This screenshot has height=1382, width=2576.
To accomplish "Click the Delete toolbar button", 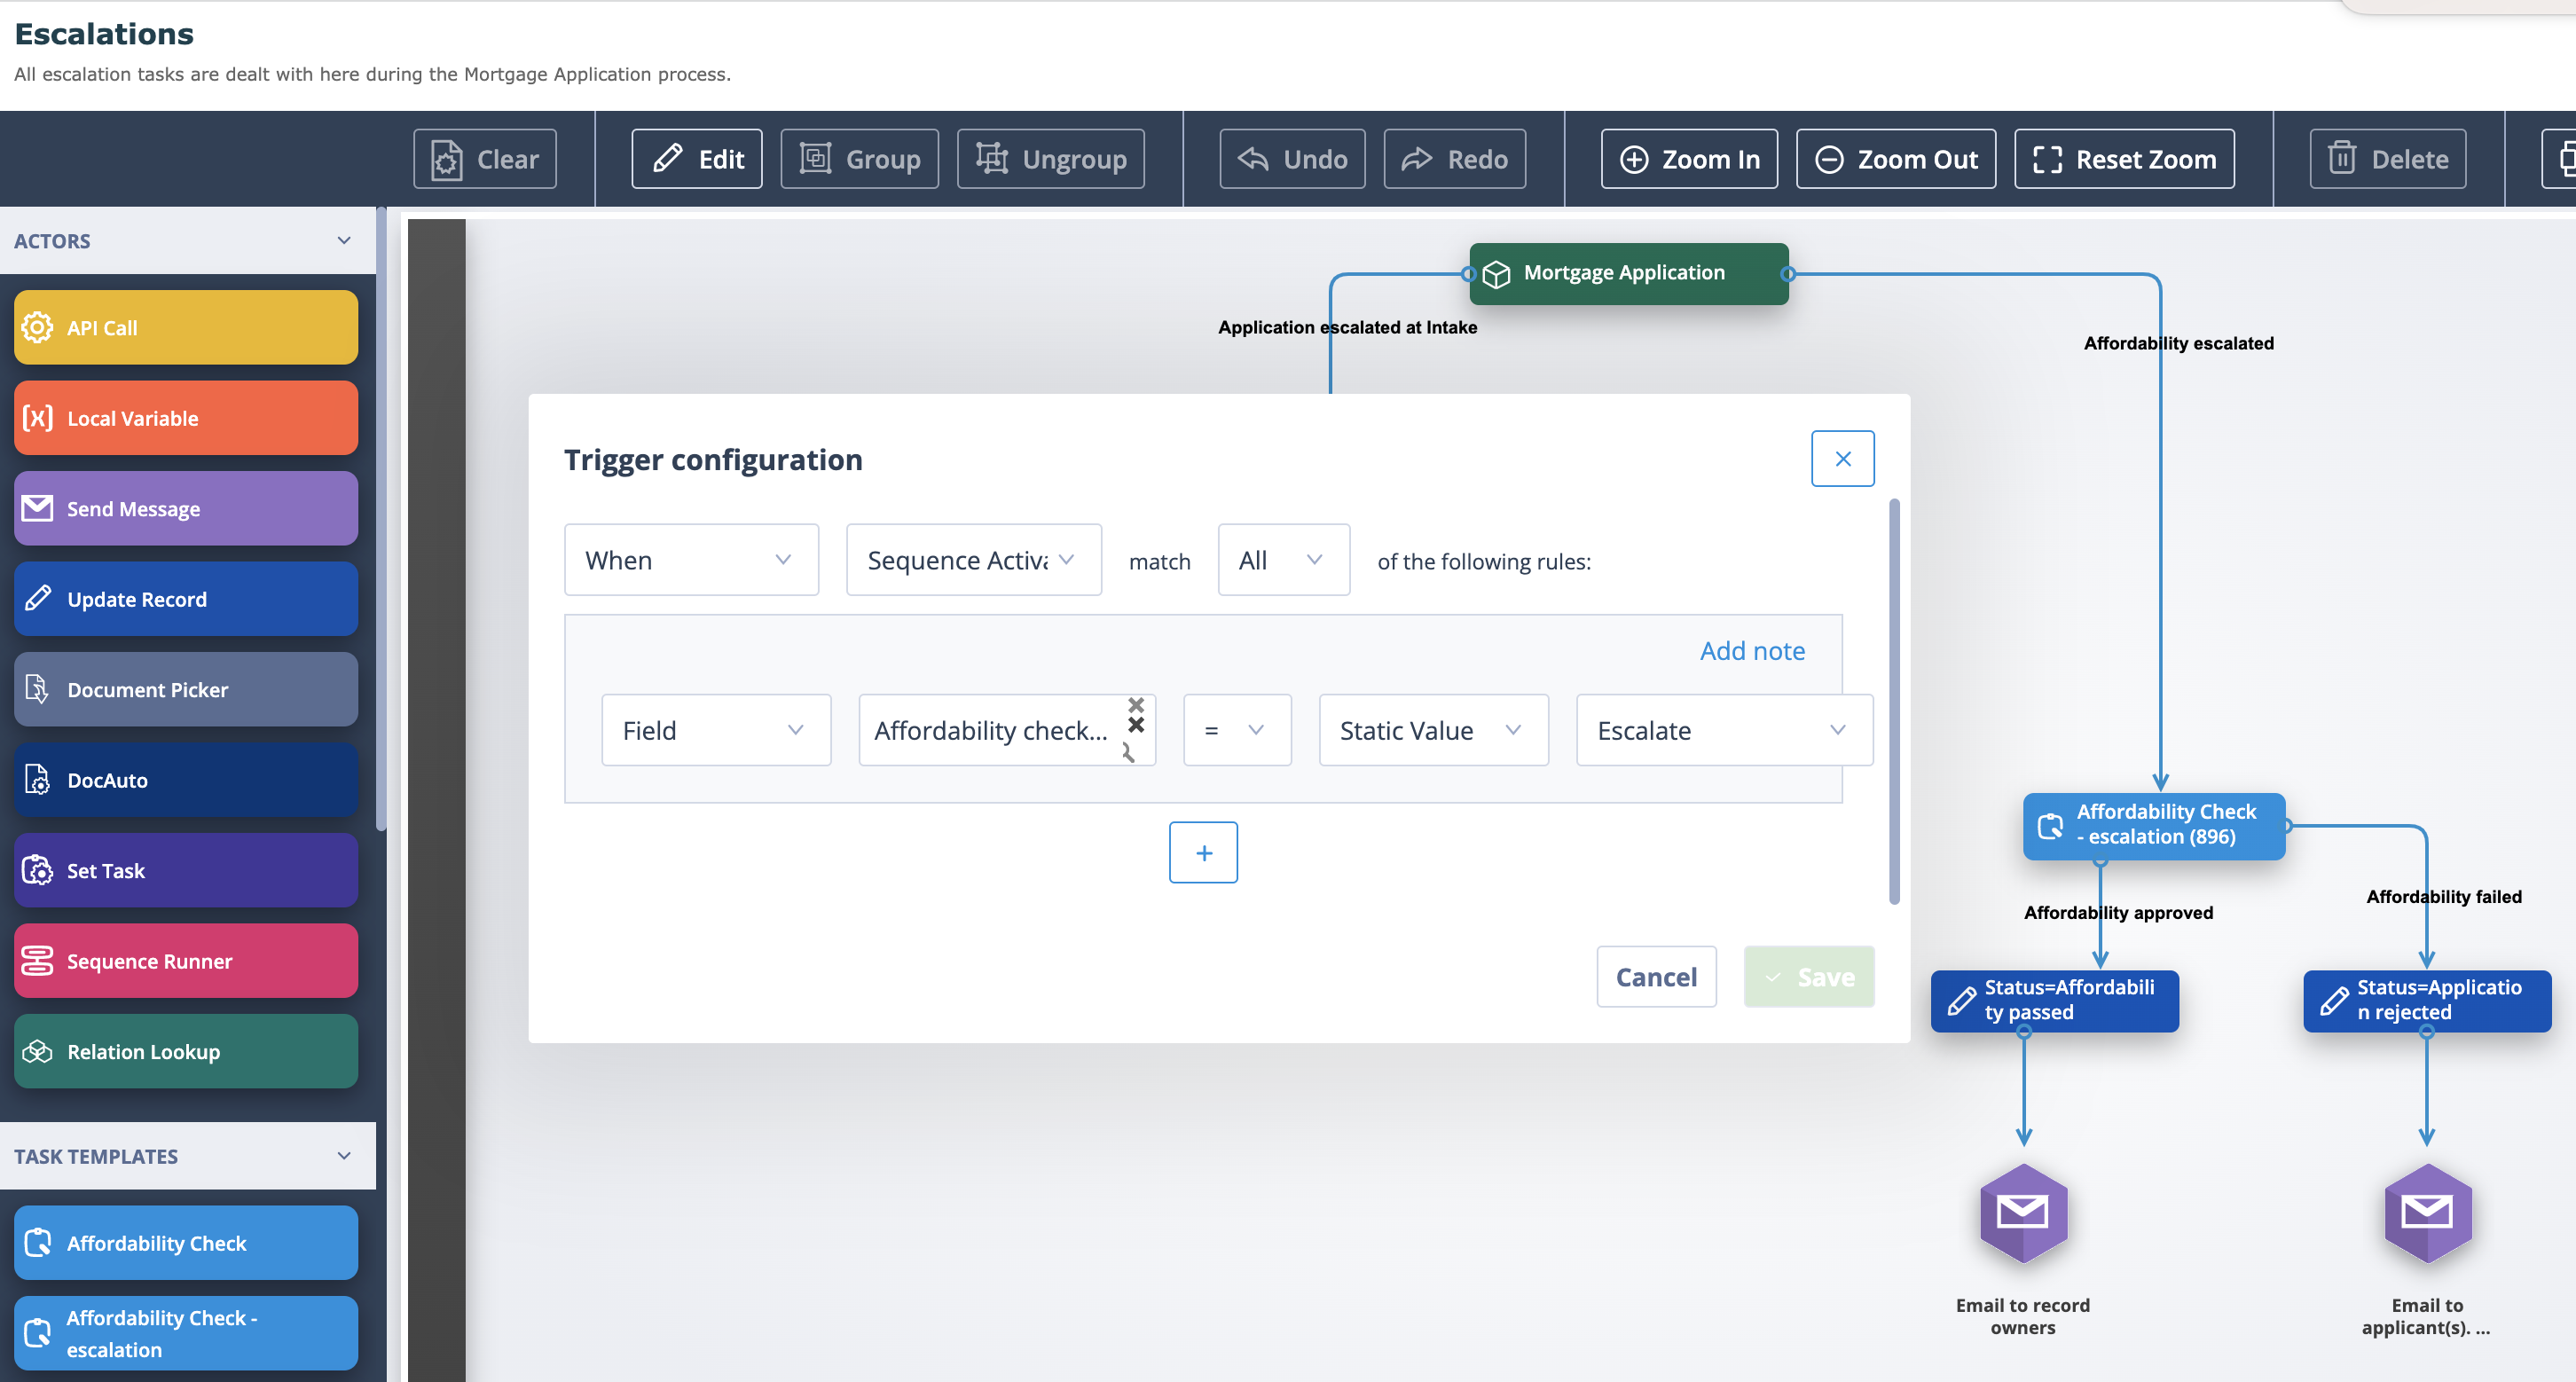I will click(2388, 159).
